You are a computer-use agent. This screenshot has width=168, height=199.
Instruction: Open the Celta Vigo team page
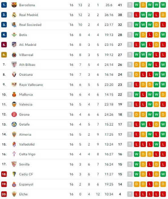click(x=27, y=154)
